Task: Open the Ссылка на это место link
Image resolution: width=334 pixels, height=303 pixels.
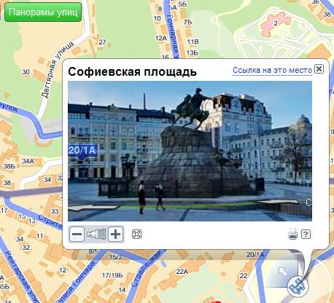Action: coord(272,70)
